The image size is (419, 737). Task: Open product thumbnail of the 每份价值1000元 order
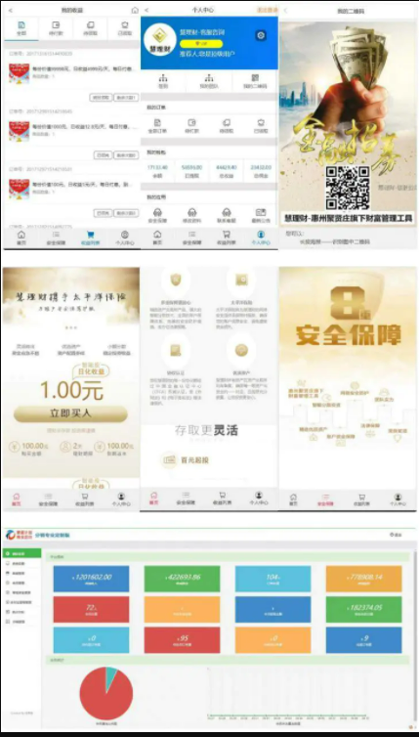point(19,131)
